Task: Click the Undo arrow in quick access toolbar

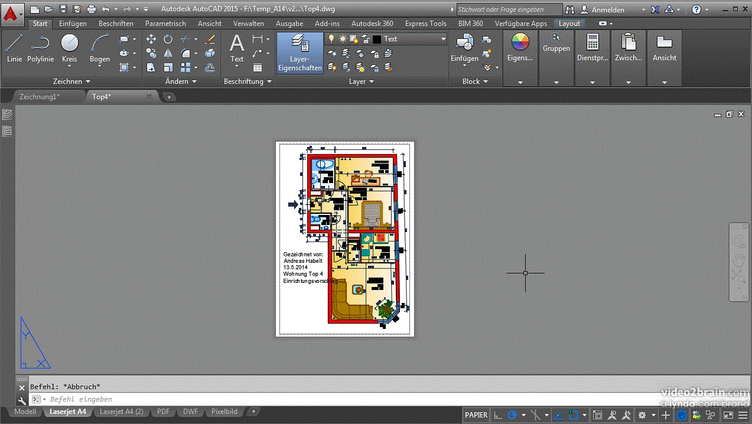Action: click(106, 9)
